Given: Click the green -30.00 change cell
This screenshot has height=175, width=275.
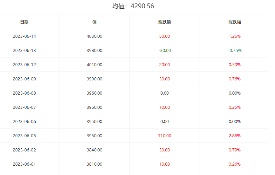Looking at the screenshot, I should pos(165,51).
